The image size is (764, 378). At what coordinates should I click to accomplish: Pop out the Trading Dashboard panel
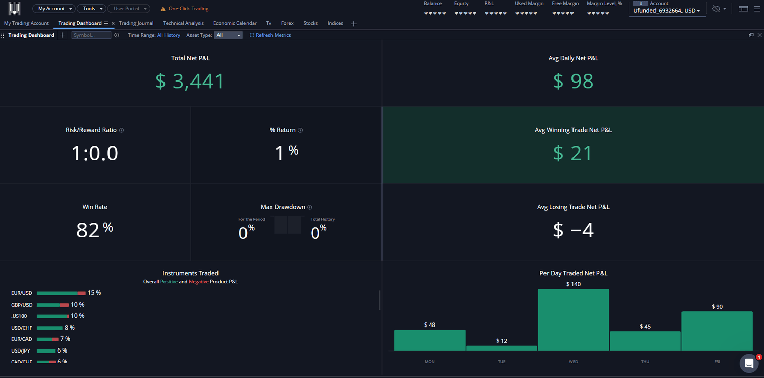751,35
